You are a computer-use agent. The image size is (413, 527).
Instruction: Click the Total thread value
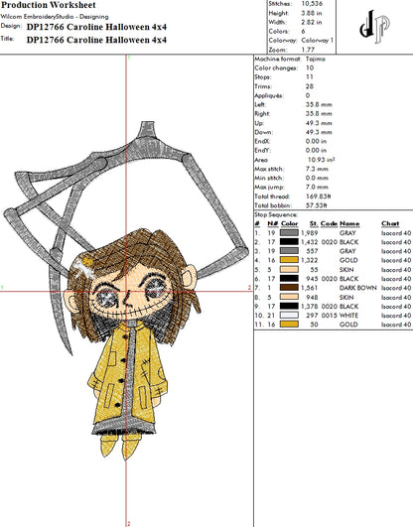point(316,197)
